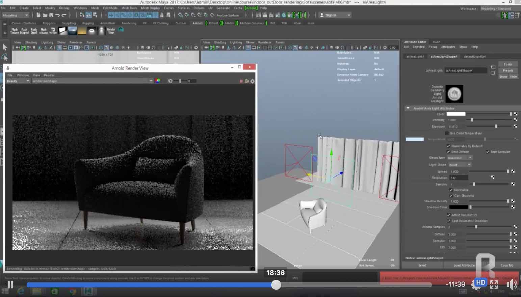This screenshot has height=297, width=521.
Task: Stop the render with the red stop icon
Action: coord(241,81)
